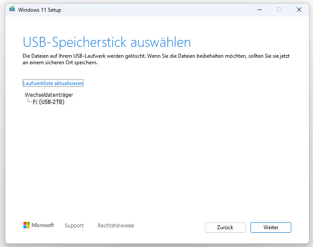Open the Support link
The height and width of the screenshot is (247, 313).
74,225
